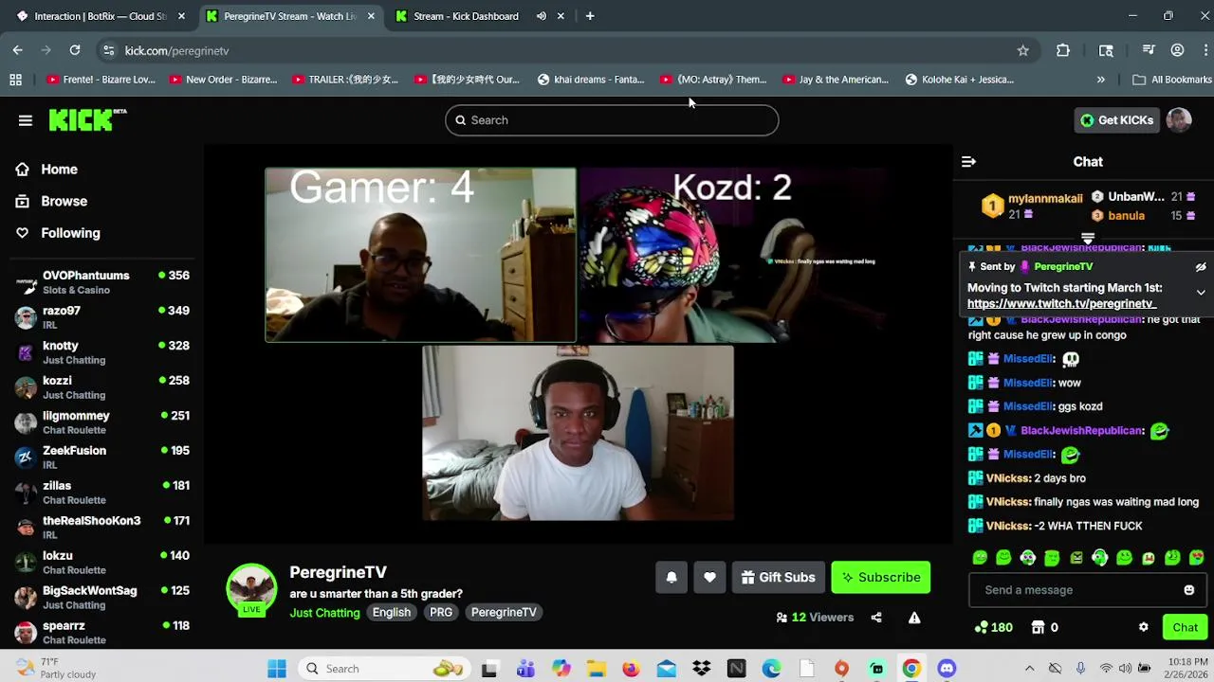
Task: Open kozzi channel in sidebar
Action: (x=101, y=387)
